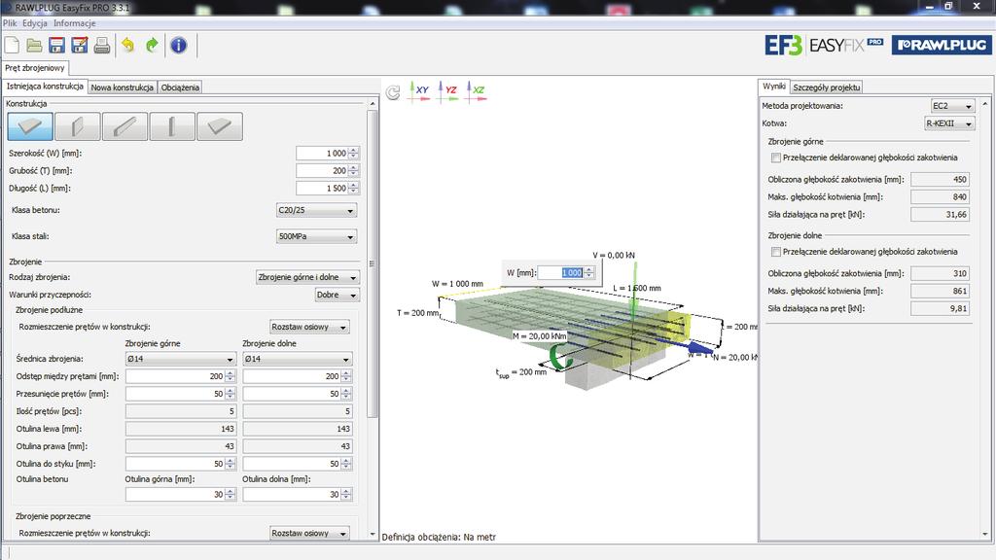Image resolution: width=996 pixels, height=560 pixels.
Task: Open the Metoda projektowania EC2 dropdown
Action: pyautogui.click(x=952, y=106)
